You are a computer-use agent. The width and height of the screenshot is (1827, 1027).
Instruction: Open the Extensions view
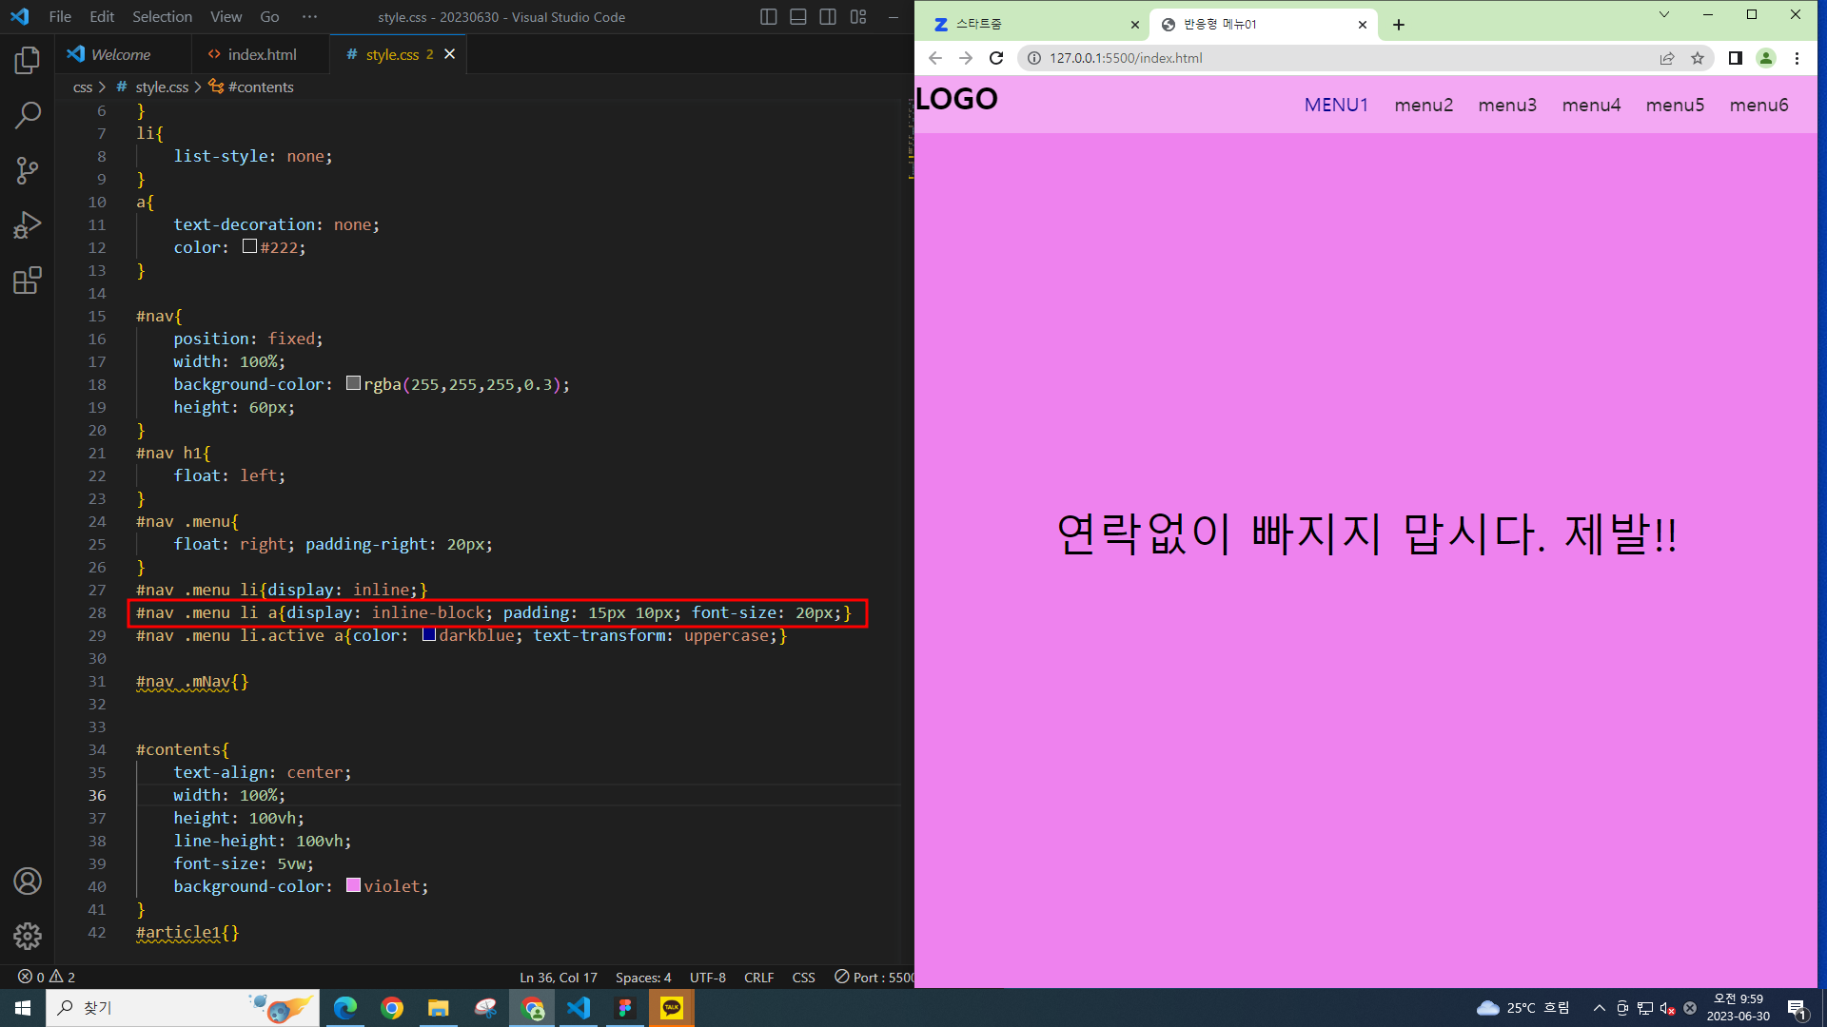pyautogui.click(x=28, y=281)
